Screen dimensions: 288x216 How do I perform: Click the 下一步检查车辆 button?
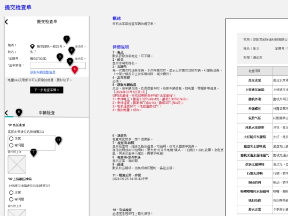(46, 90)
